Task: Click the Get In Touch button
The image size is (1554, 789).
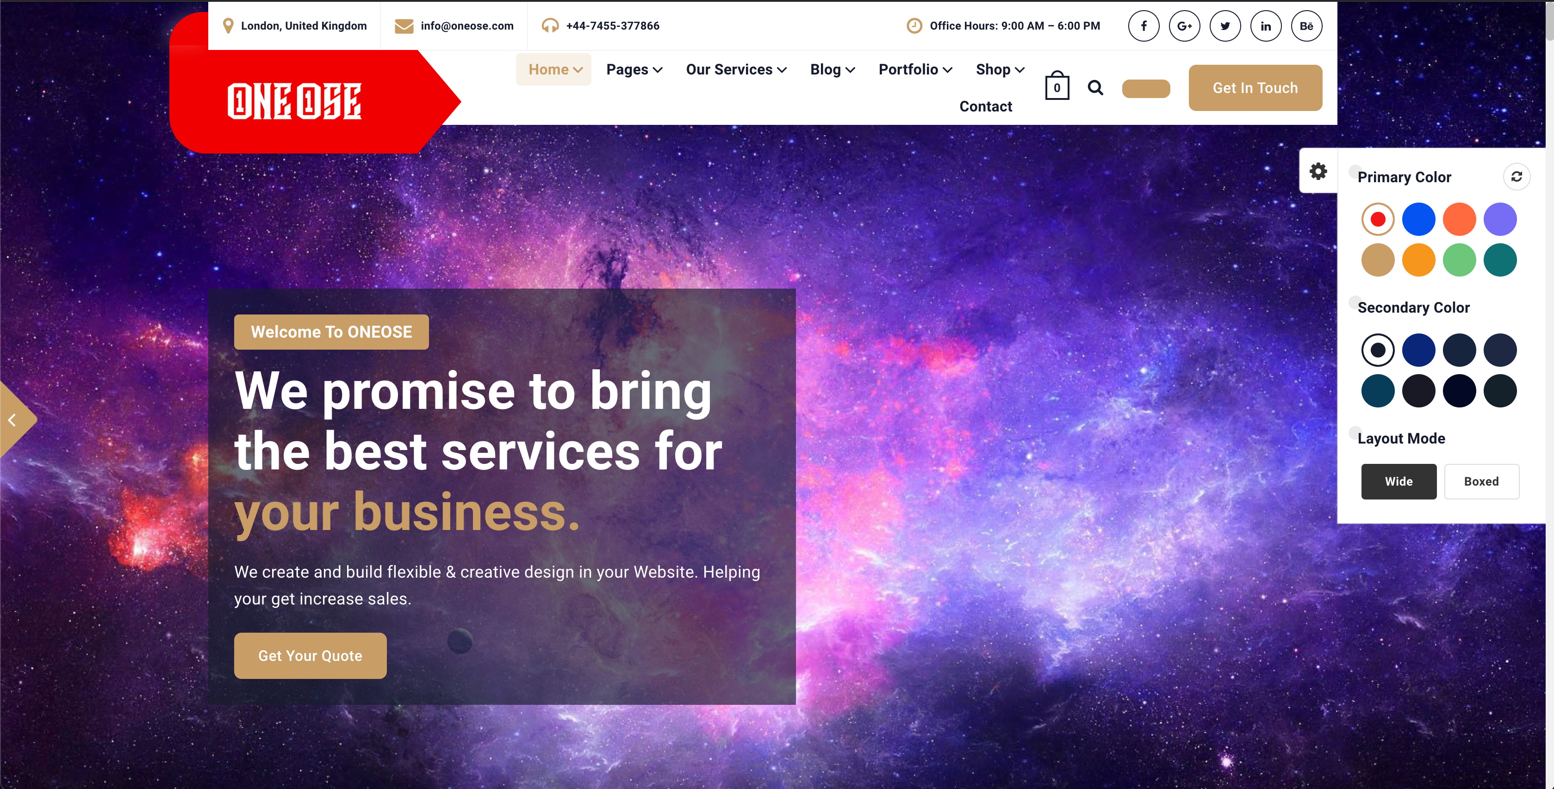Action: [x=1255, y=87]
